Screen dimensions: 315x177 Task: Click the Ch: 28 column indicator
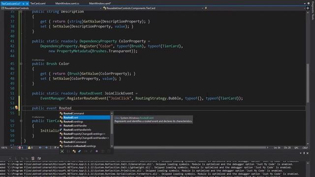(287, 147)
